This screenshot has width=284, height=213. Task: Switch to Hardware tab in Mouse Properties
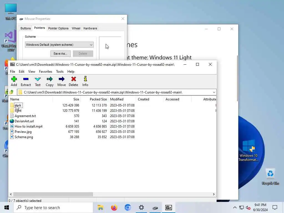point(90,29)
